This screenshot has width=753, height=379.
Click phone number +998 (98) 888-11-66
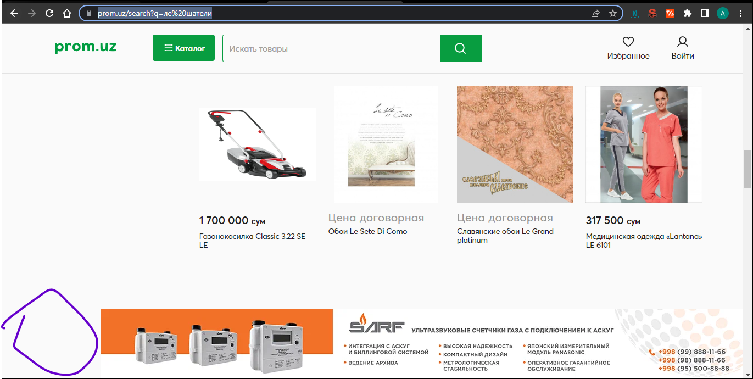[691, 360]
